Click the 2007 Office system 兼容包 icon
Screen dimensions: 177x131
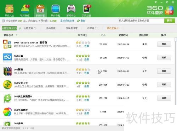[x=7, y=44]
